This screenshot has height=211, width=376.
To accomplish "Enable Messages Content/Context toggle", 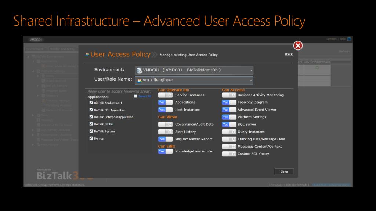I will (x=229, y=147).
